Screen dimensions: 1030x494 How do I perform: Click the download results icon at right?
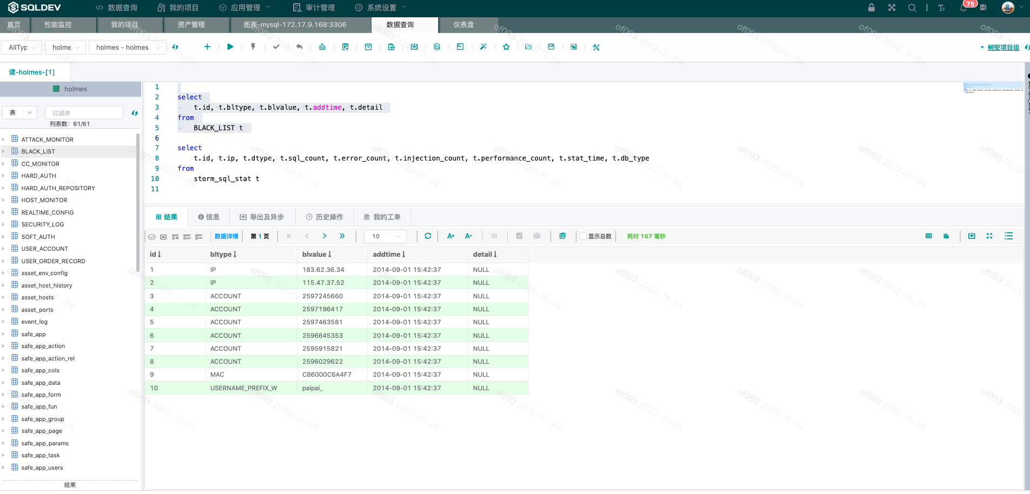972,236
